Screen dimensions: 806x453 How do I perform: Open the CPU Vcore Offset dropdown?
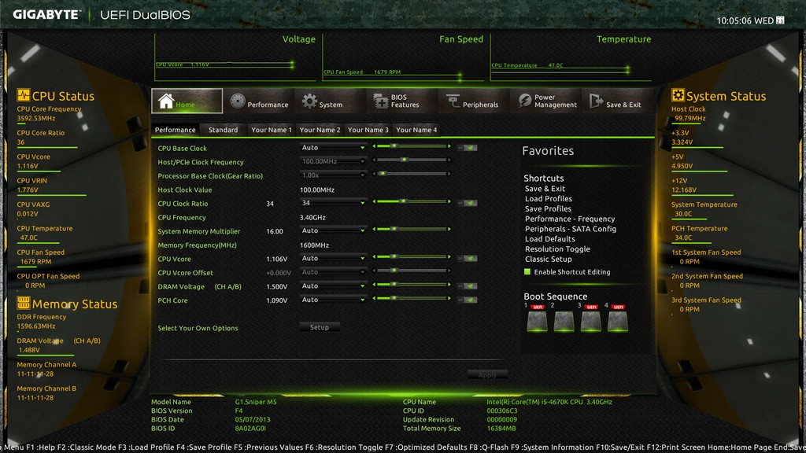tap(333, 272)
